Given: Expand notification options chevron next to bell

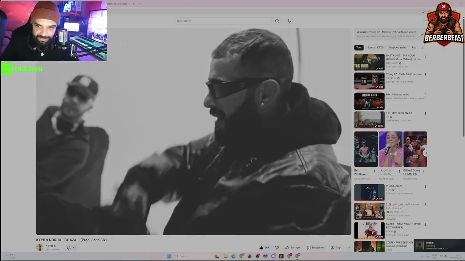Looking at the screenshot, I should (74, 248).
